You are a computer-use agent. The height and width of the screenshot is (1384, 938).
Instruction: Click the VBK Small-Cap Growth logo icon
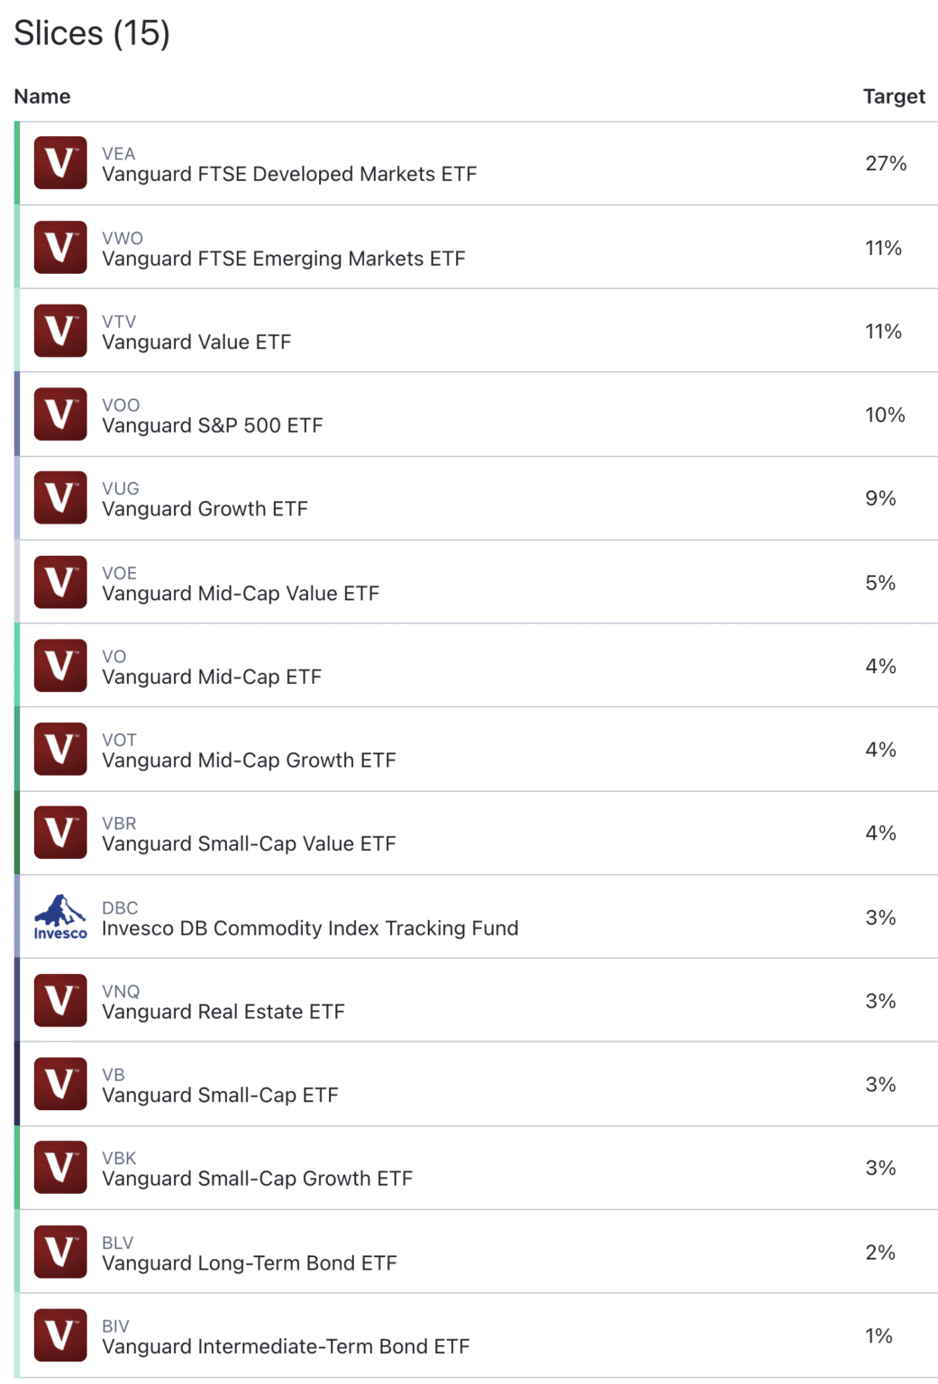click(59, 1168)
